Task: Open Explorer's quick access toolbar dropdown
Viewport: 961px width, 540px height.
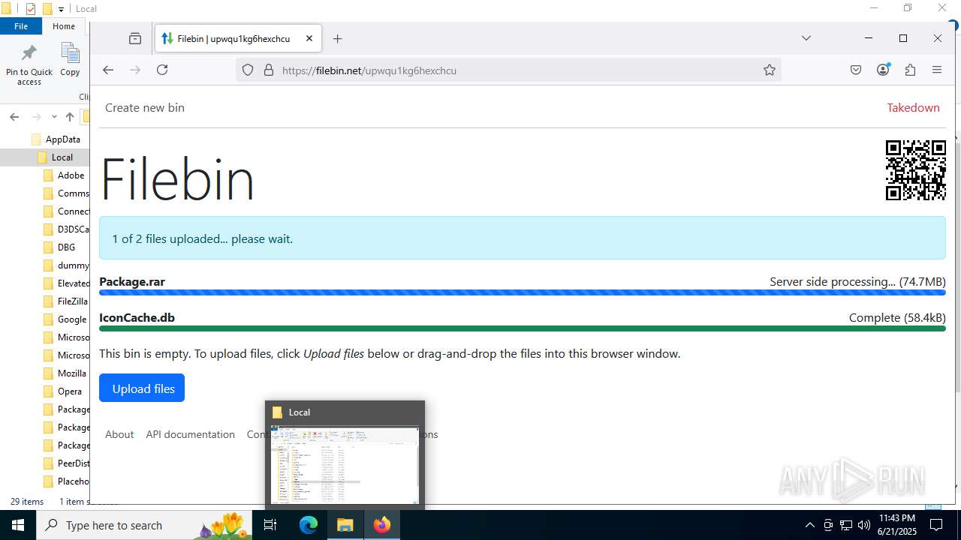Action: (61, 9)
